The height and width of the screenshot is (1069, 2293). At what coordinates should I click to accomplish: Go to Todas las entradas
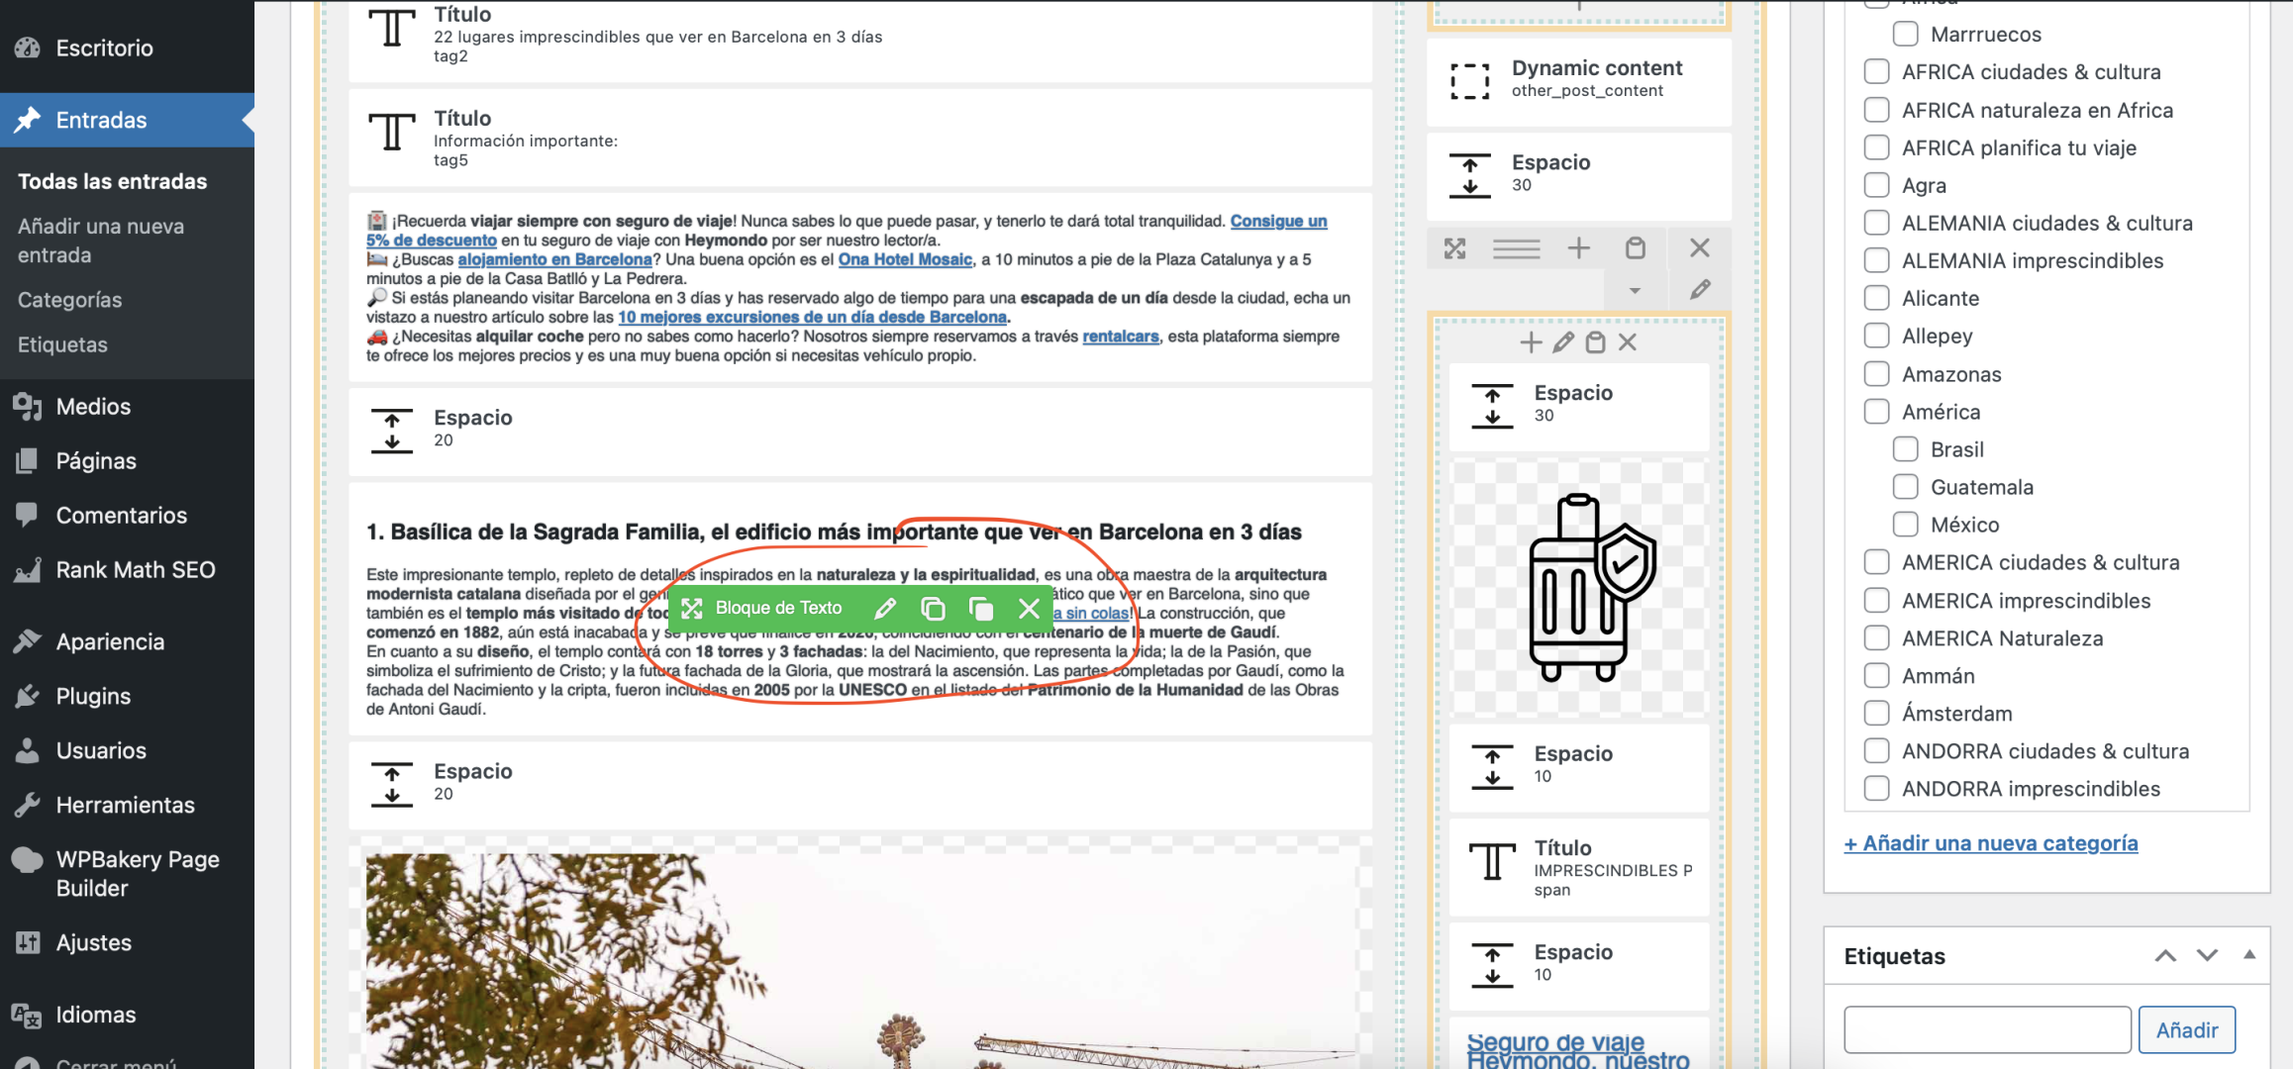(x=112, y=181)
